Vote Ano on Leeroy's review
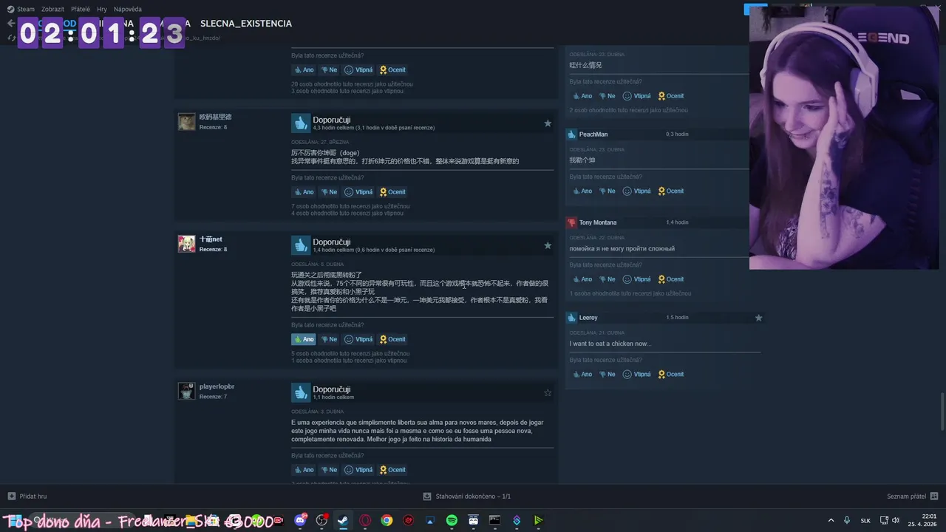The width and height of the screenshot is (946, 532). [582, 375]
